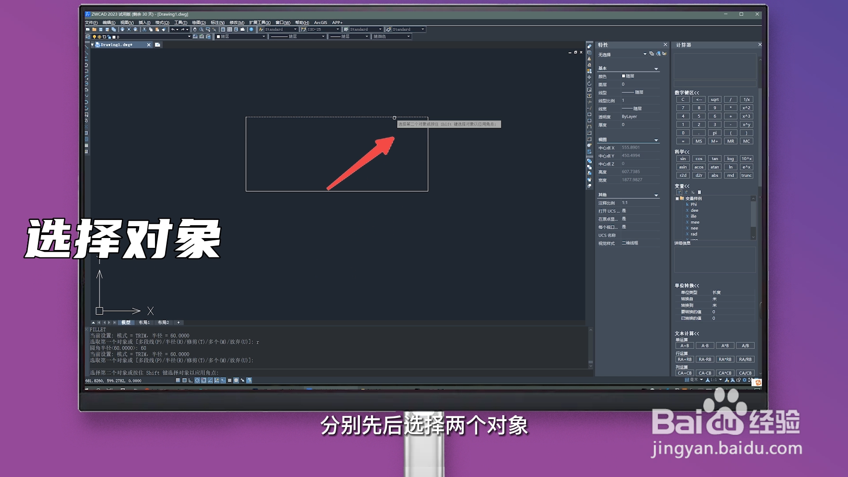Toggle the orthogonal mode icon in the status bar
This screenshot has width=848, height=477.
click(191, 380)
